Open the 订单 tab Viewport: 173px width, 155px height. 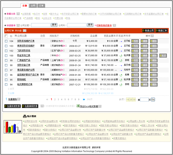(x=41, y=6)
